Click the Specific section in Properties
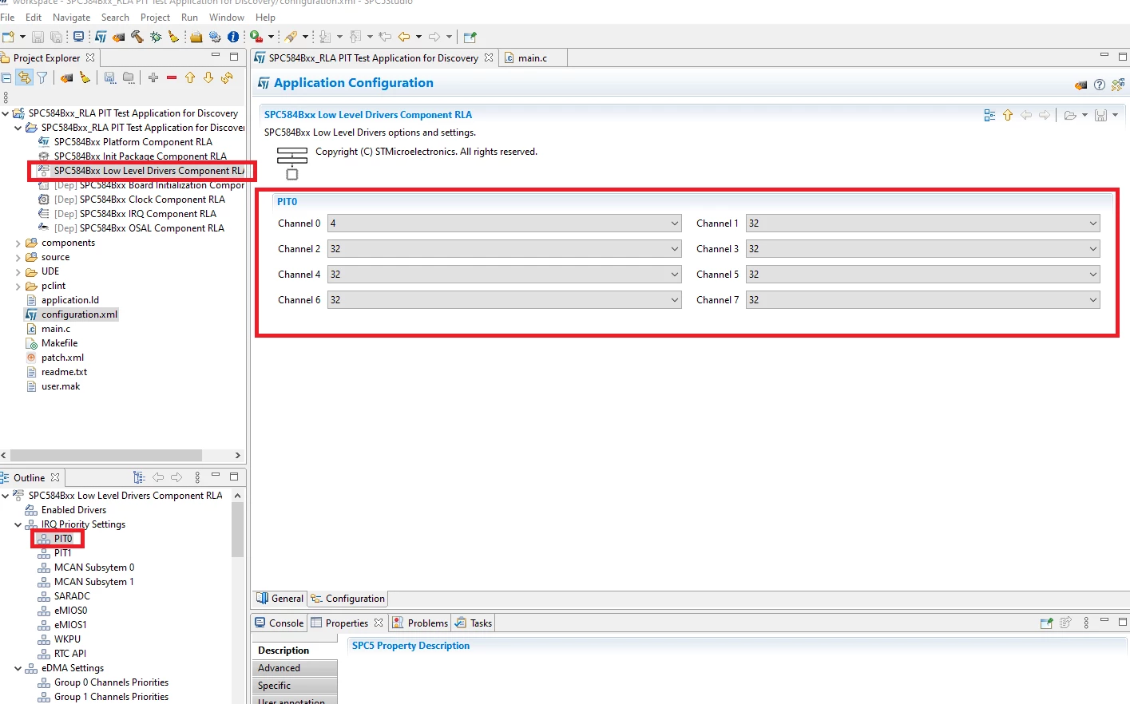Screen dimensions: 1130x704 pos(295,686)
